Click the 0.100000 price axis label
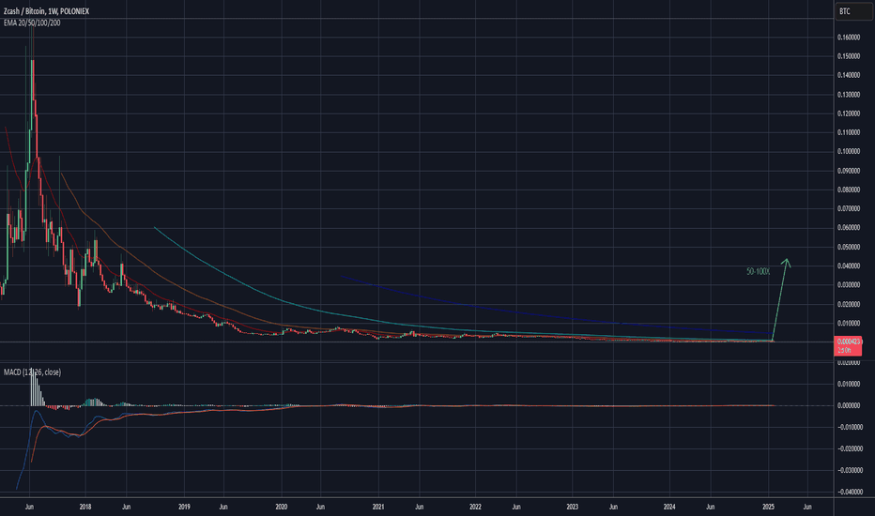Viewport: 875px width, 516px height. click(848, 152)
